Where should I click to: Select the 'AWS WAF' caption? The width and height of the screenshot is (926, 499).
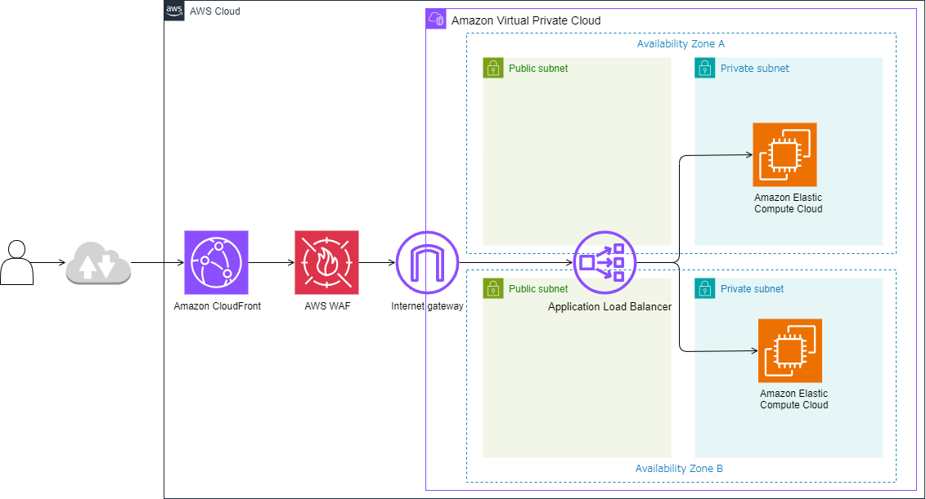click(327, 306)
